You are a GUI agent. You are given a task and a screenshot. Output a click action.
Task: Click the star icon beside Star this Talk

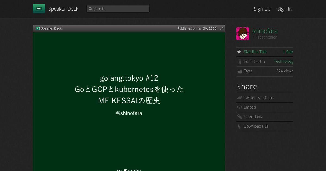pyautogui.click(x=239, y=52)
